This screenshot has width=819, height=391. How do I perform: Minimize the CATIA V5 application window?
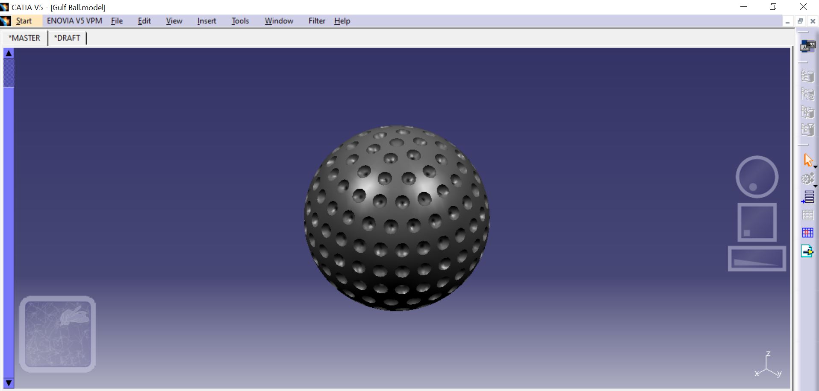pos(744,7)
